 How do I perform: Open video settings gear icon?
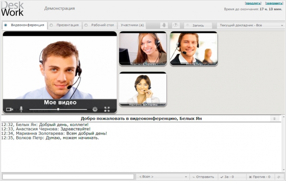pyautogui.click(x=95, y=109)
